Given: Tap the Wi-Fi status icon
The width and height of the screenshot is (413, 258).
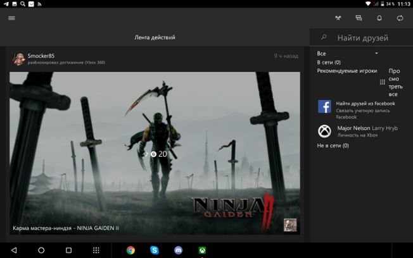Looking at the screenshot, I should tap(368, 4).
